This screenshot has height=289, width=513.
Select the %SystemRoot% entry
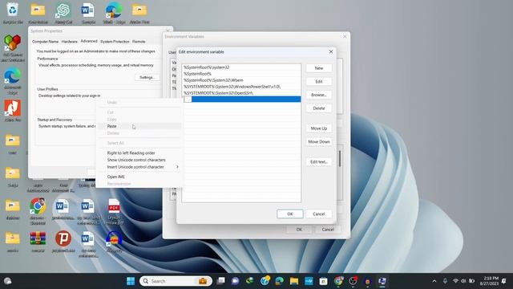241,74
